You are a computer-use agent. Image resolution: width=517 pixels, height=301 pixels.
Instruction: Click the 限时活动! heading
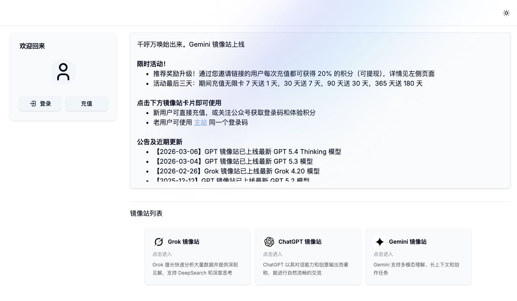151,64
